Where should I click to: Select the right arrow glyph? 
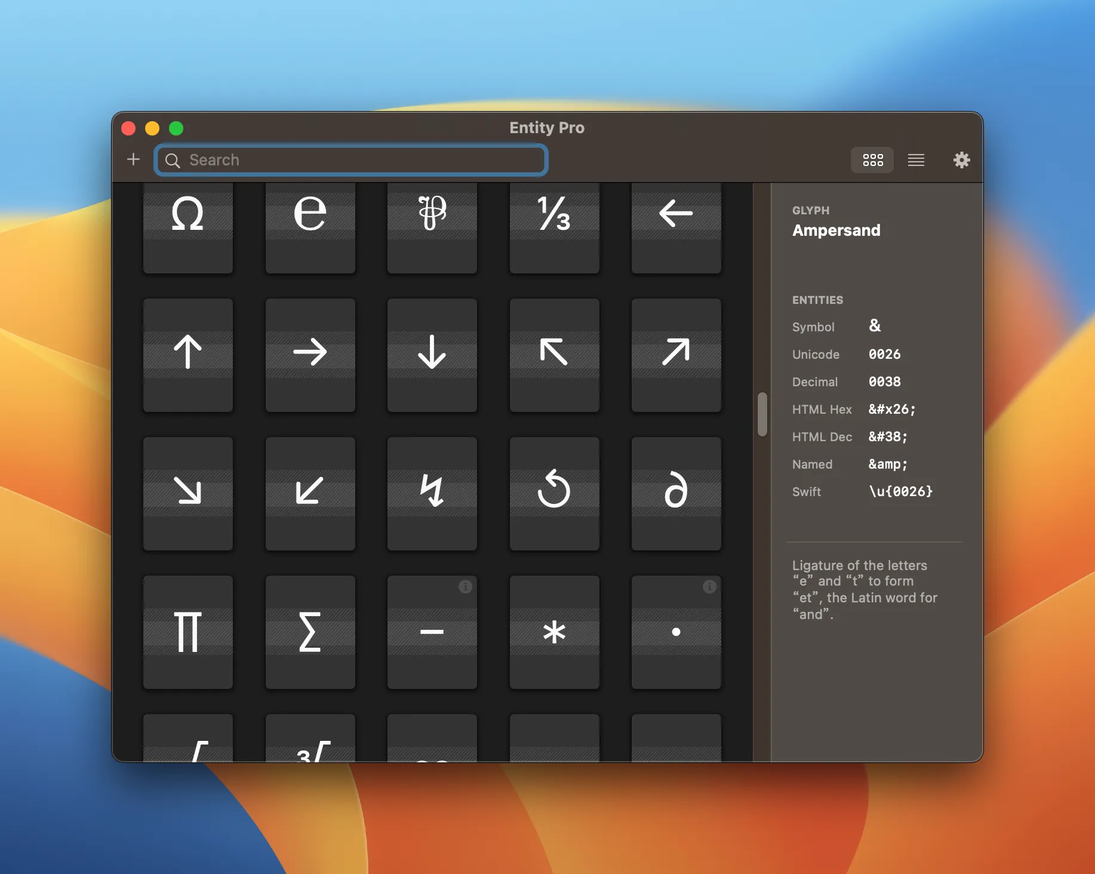pos(310,355)
